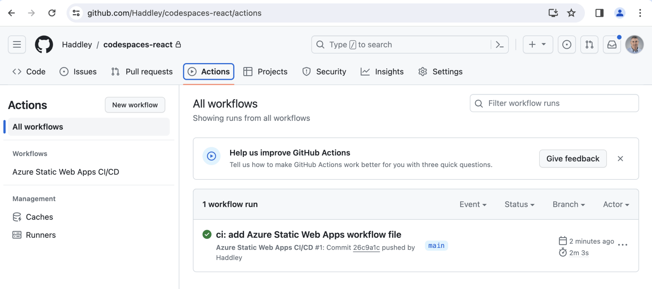652x289 pixels.
Task: Expand the Event filter dropdown
Action: click(x=473, y=205)
